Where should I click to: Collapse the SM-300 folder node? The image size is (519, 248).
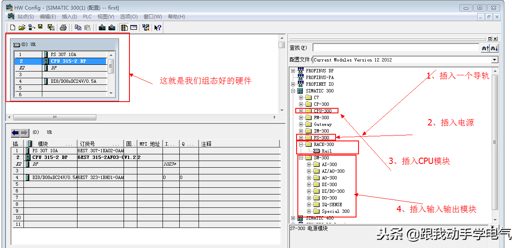click(301, 158)
